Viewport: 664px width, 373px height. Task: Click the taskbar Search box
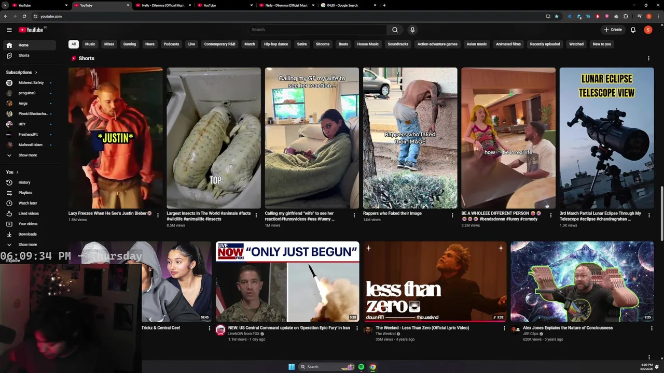(327, 367)
